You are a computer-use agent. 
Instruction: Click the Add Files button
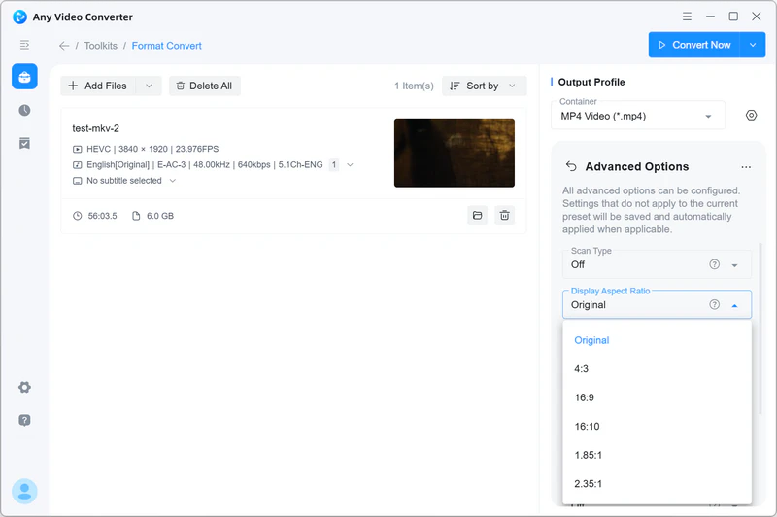coord(98,86)
